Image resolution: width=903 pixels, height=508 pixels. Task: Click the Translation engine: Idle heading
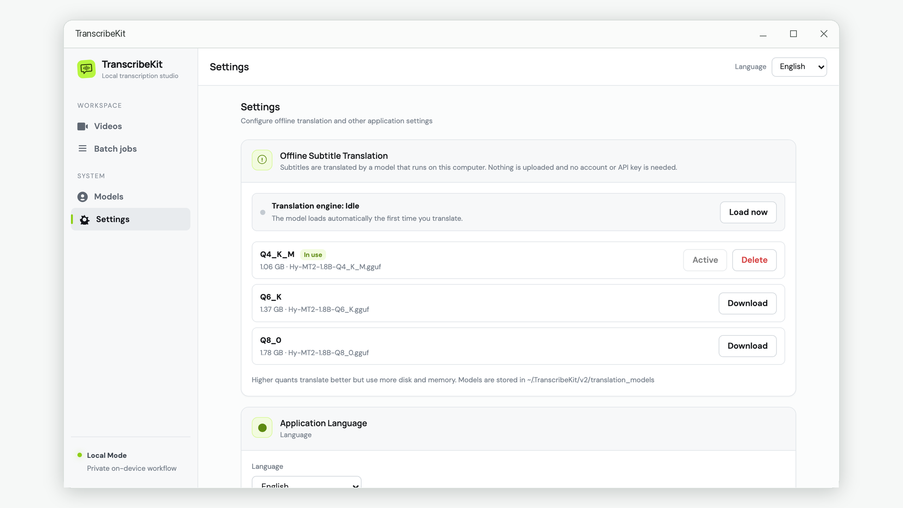[x=315, y=206]
